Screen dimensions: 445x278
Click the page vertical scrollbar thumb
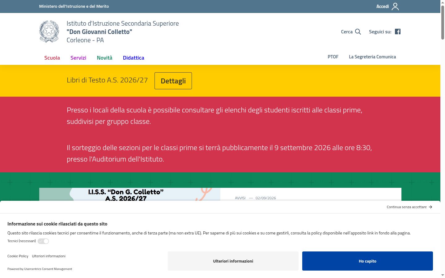(443, 22)
